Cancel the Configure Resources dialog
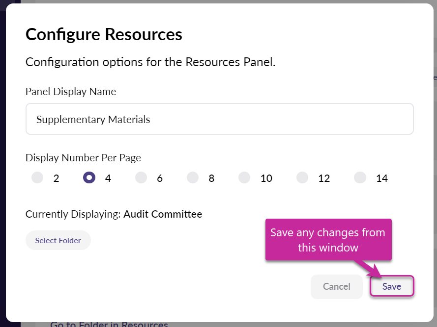The image size is (437, 327). tap(336, 287)
